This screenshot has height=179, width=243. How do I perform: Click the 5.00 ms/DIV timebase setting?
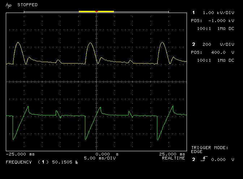pyautogui.click(x=100, y=158)
